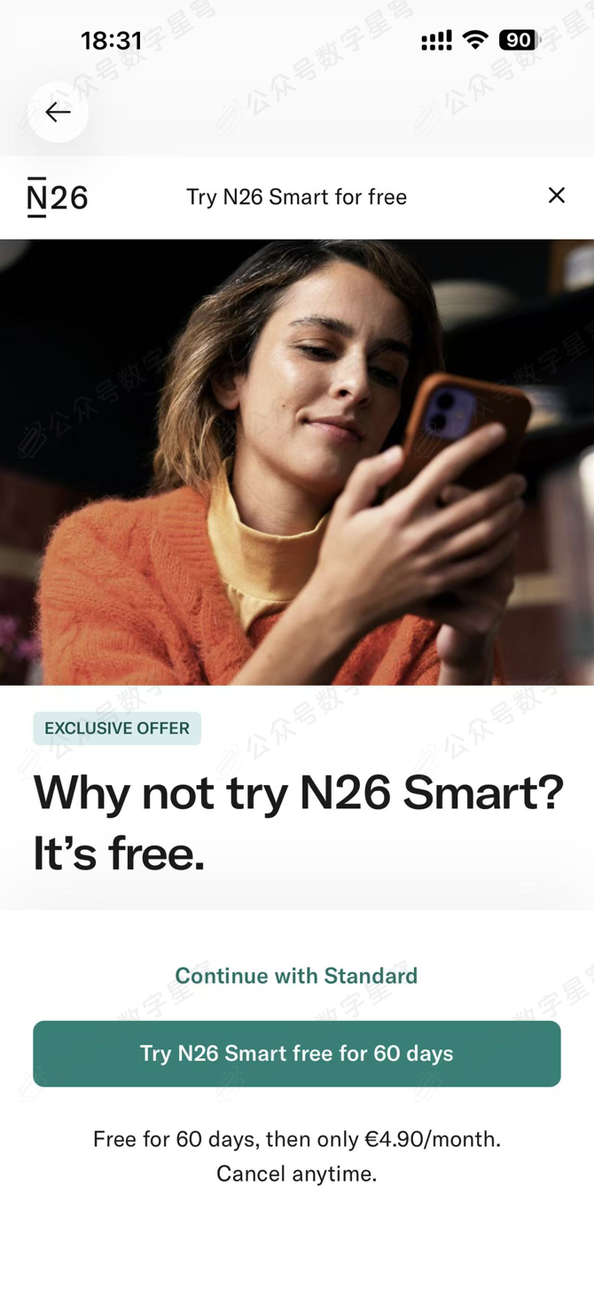Tap the 'Cancel anytime.' text
The image size is (594, 1289).
297,1174
